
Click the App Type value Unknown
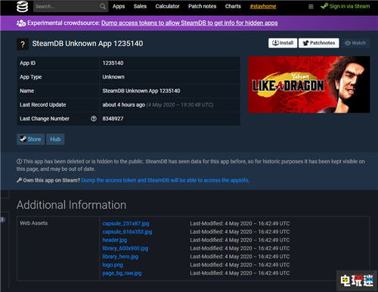[x=113, y=77]
